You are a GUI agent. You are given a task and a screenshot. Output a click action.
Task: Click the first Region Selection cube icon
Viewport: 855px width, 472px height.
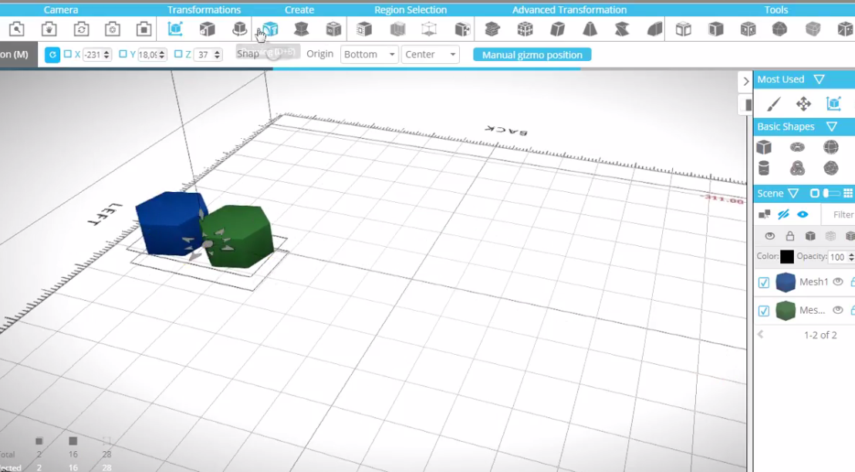[364, 29]
